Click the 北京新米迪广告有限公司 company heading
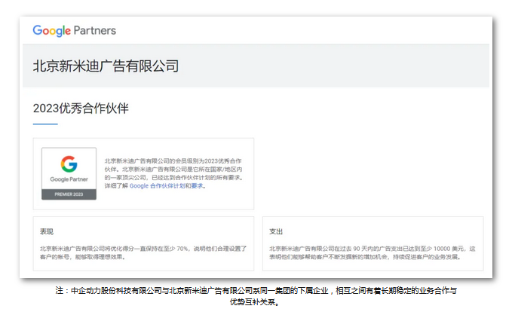This screenshot has height=315, width=512. 106,66
